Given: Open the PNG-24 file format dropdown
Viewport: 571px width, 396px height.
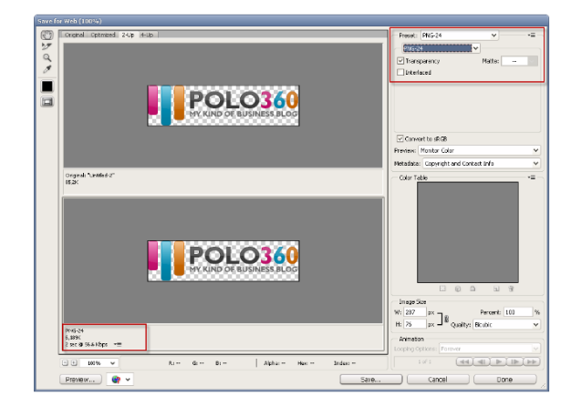Looking at the screenshot, I should click(x=441, y=48).
